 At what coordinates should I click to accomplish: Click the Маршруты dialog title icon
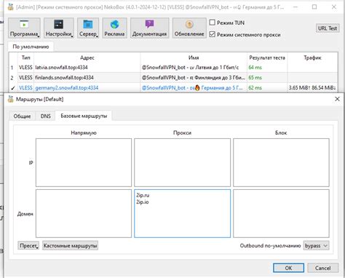tap(10, 99)
